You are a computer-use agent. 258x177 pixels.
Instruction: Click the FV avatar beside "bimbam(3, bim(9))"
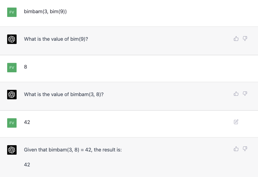tap(12, 12)
